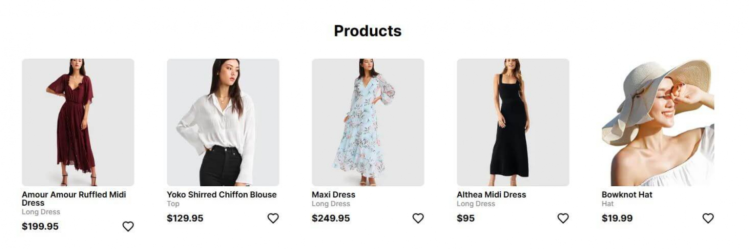The width and height of the screenshot is (749, 249).
Task: Click the Products heading
Action: pyautogui.click(x=368, y=31)
